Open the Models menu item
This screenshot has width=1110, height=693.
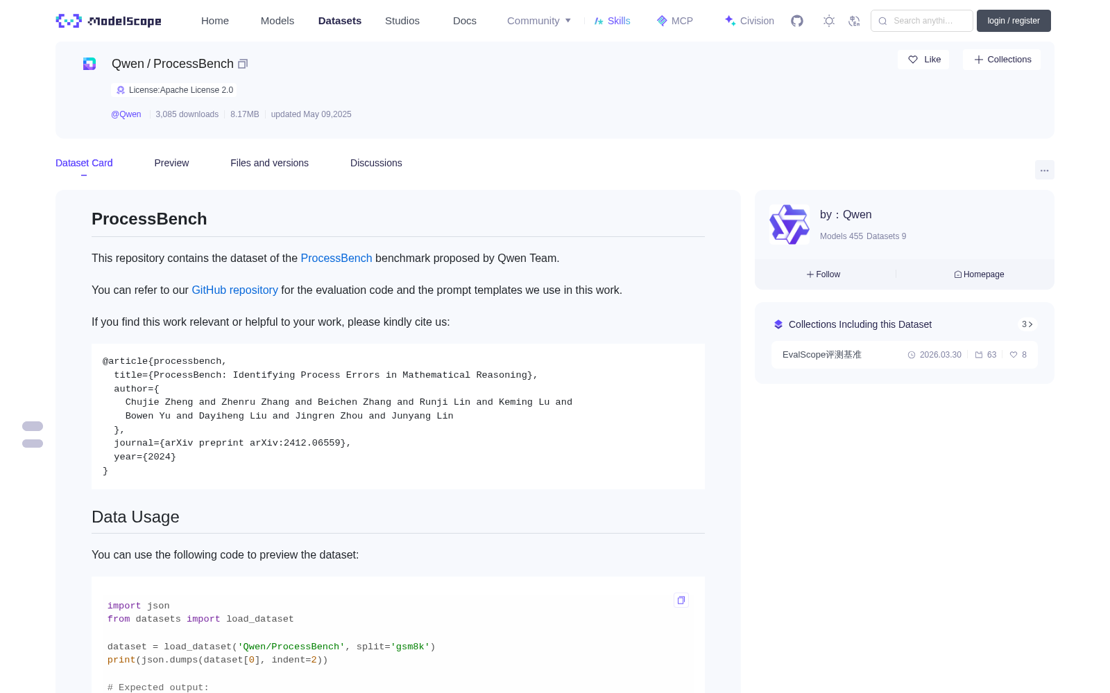tap(277, 21)
